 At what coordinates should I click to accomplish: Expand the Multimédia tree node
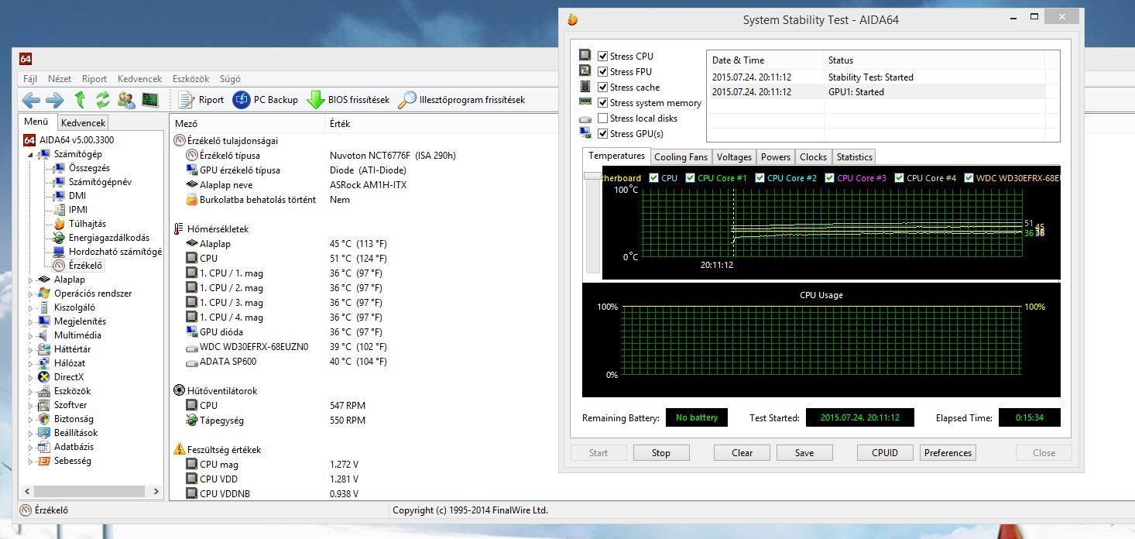[31, 335]
